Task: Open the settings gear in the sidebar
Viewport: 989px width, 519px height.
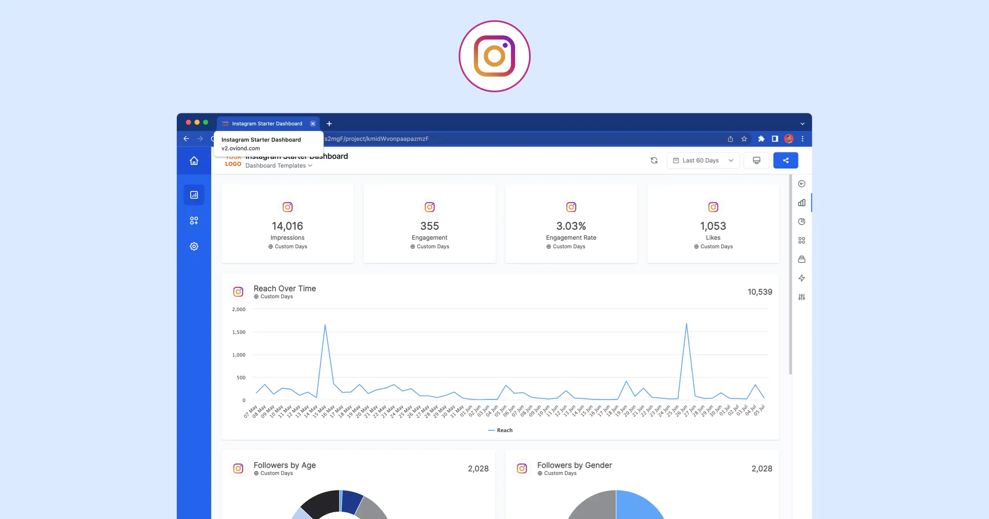Action: point(194,246)
